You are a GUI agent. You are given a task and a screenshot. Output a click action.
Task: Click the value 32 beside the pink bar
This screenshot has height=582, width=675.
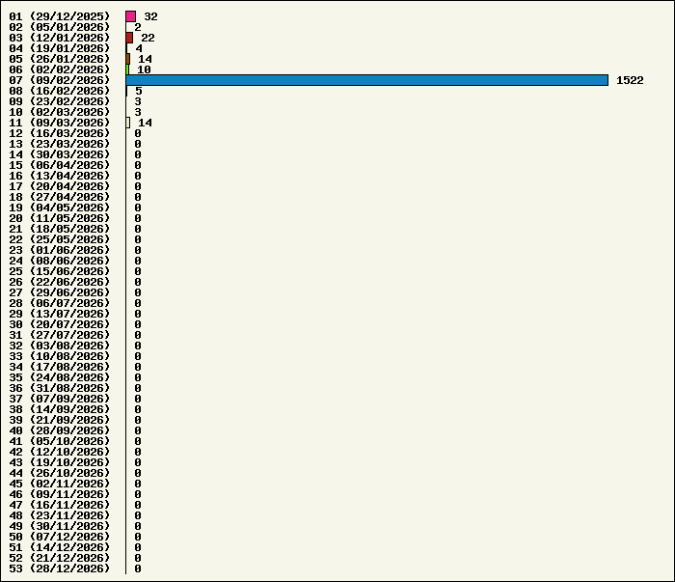[x=150, y=16]
